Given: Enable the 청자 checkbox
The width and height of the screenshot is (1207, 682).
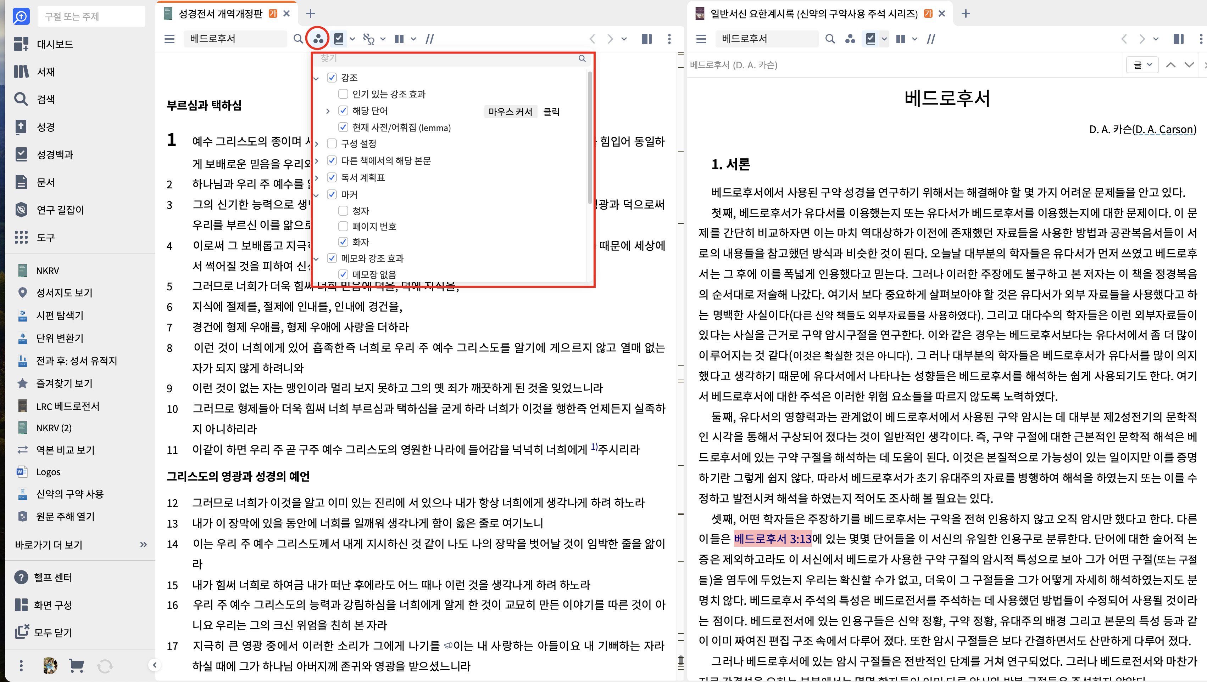Looking at the screenshot, I should (343, 211).
